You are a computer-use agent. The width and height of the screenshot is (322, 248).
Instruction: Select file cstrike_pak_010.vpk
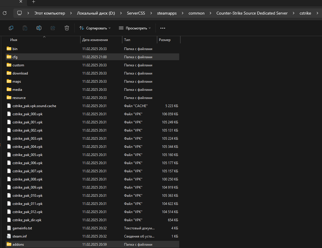[28, 196]
